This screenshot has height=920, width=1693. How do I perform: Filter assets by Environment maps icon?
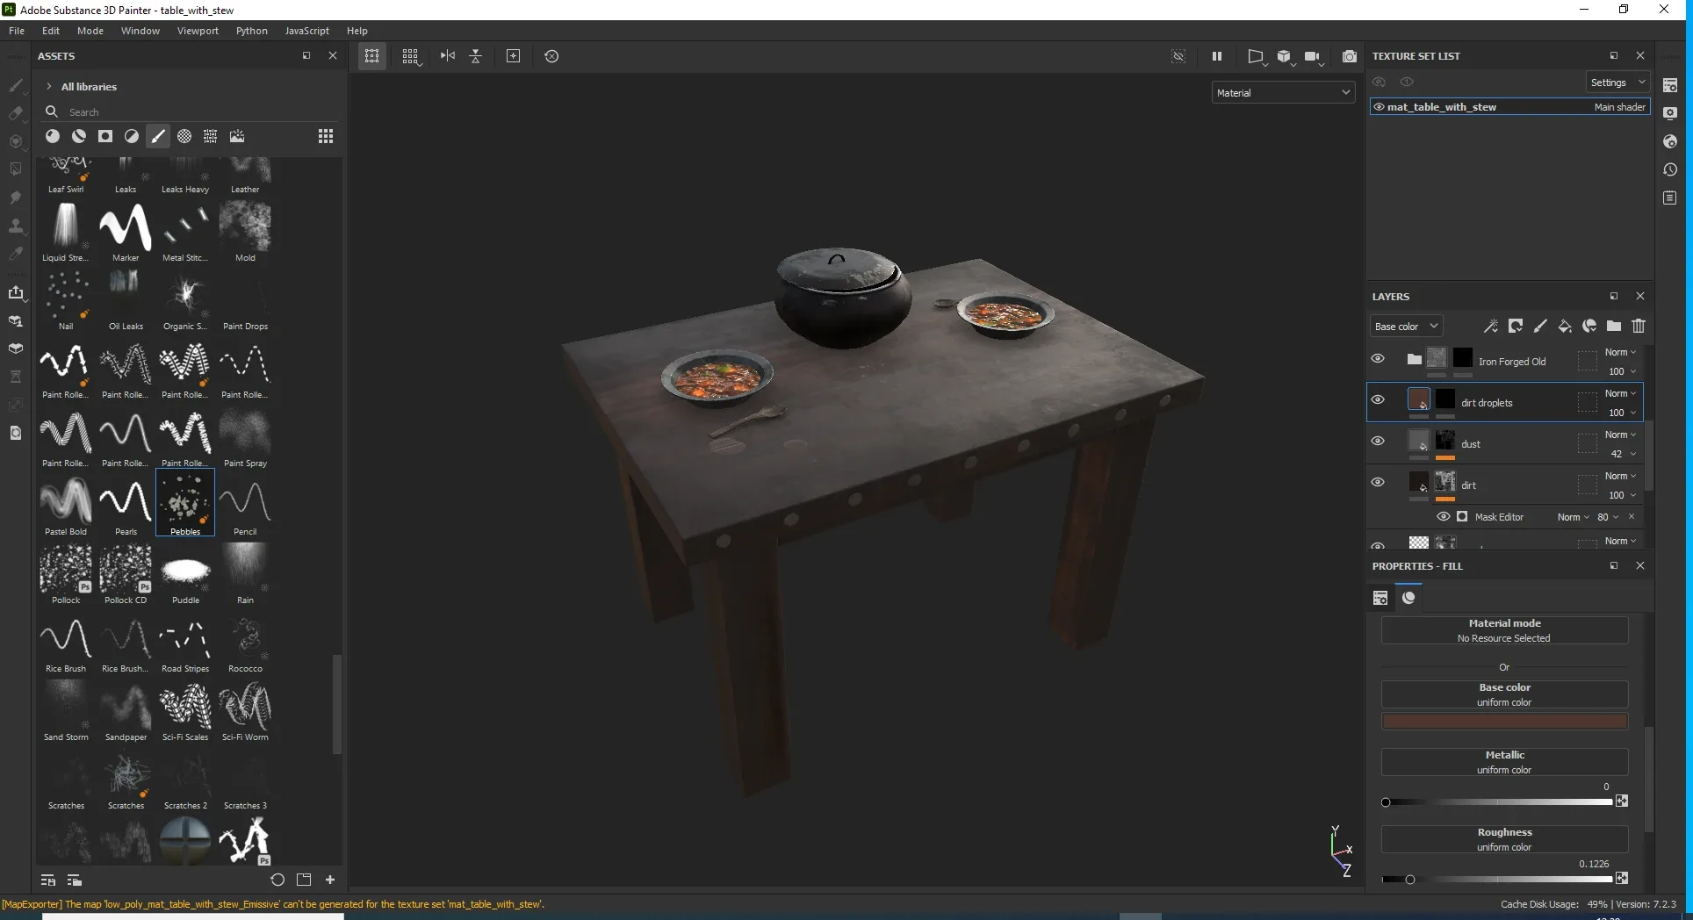(x=237, y=136)
